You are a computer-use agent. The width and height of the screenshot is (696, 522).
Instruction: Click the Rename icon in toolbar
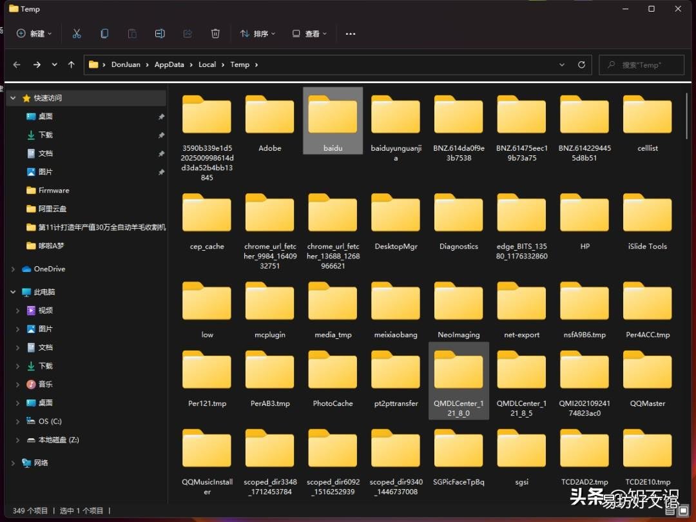point(160,34)
